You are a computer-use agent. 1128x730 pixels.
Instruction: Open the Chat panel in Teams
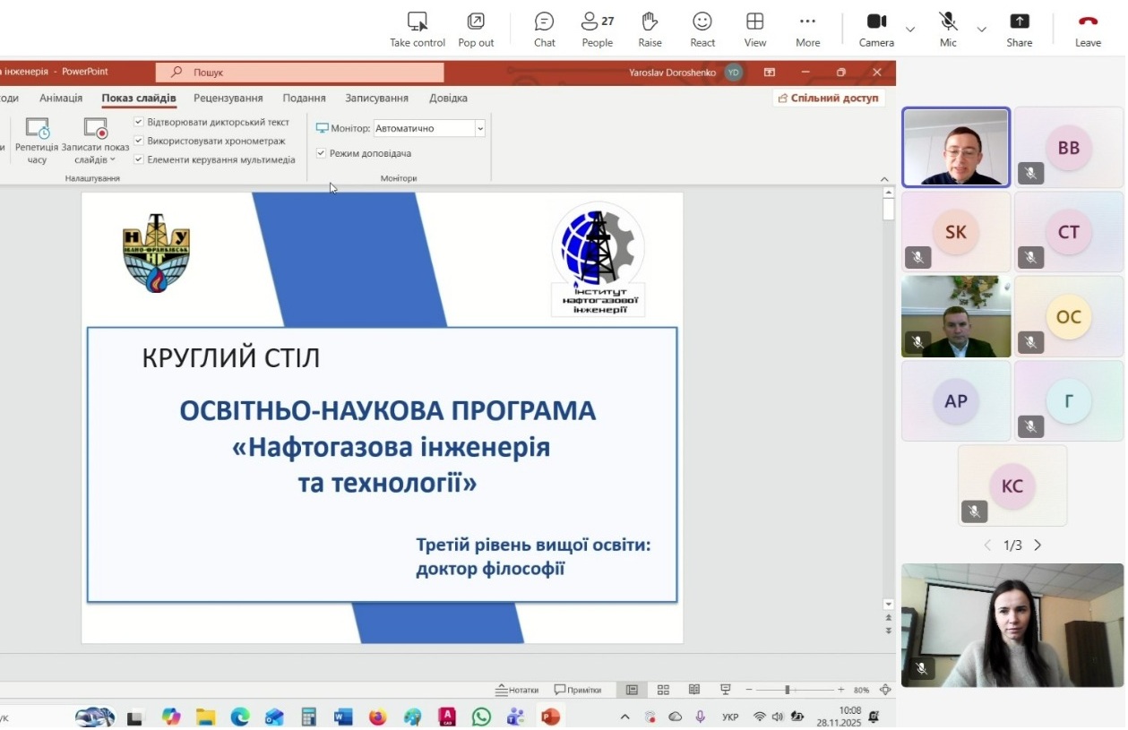tap(544, 28)
